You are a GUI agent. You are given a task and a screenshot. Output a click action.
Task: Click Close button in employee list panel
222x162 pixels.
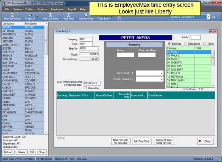click(42, 152)
